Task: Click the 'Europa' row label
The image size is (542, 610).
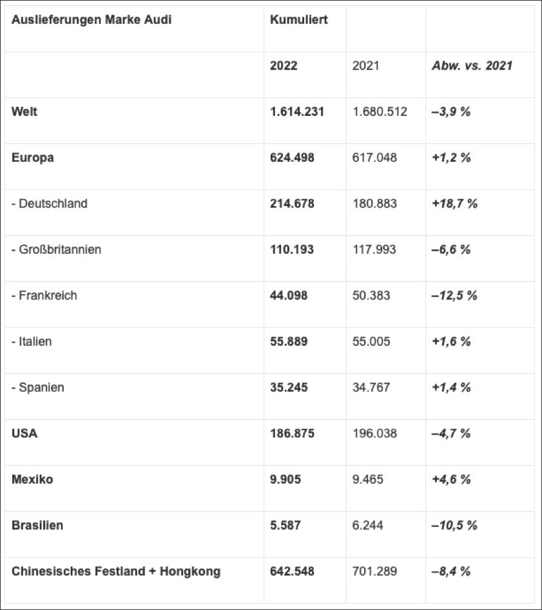Action: pyautogui.click(x=33, y=158)
